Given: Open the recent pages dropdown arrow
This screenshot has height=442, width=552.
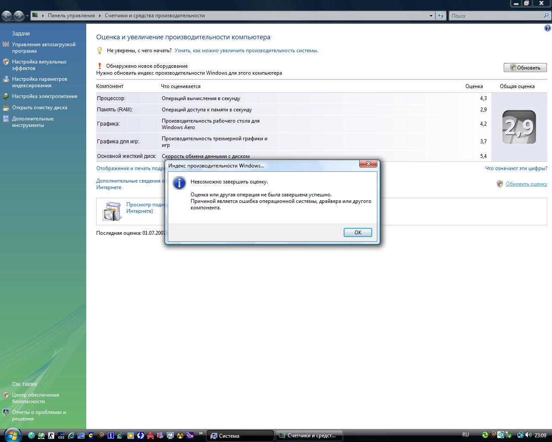Looking at the screenshot, I should 27,16.
